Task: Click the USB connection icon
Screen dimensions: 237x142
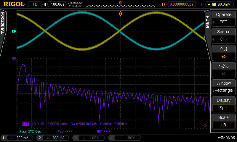Action: (221, 138)
